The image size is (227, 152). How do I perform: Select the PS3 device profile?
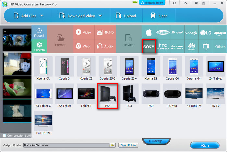point(129,96)
